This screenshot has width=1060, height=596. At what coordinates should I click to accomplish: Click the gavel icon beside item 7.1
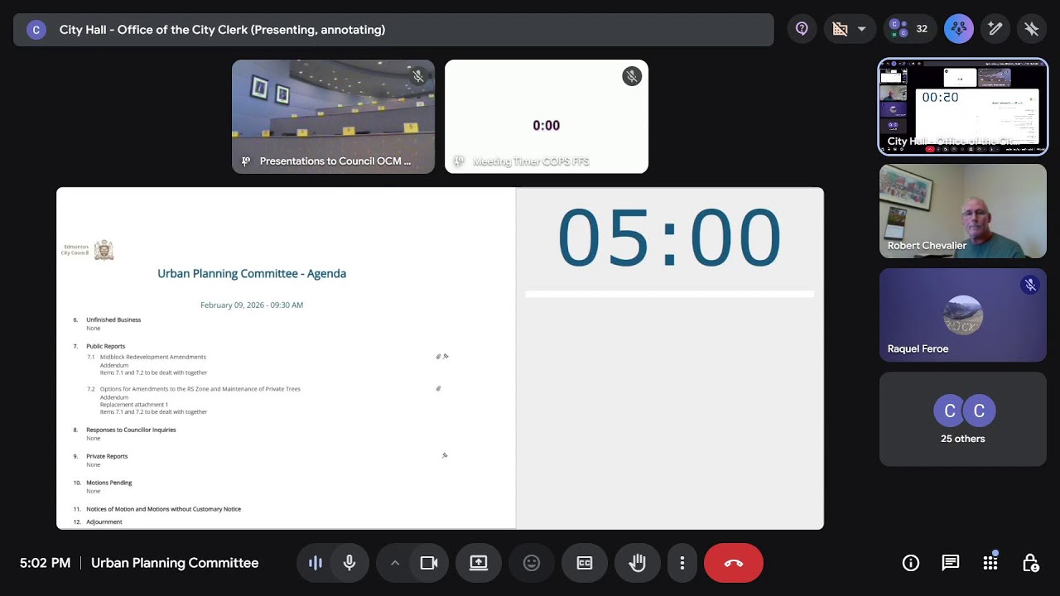click(x=446, y=357)
